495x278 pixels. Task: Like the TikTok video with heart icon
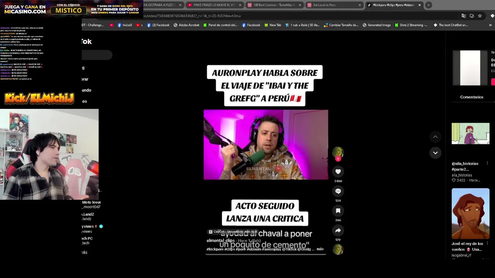(338, 171)
